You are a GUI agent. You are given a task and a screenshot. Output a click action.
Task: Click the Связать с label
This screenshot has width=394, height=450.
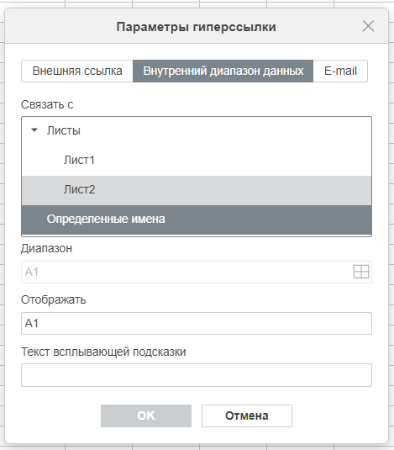coord(47,105)
